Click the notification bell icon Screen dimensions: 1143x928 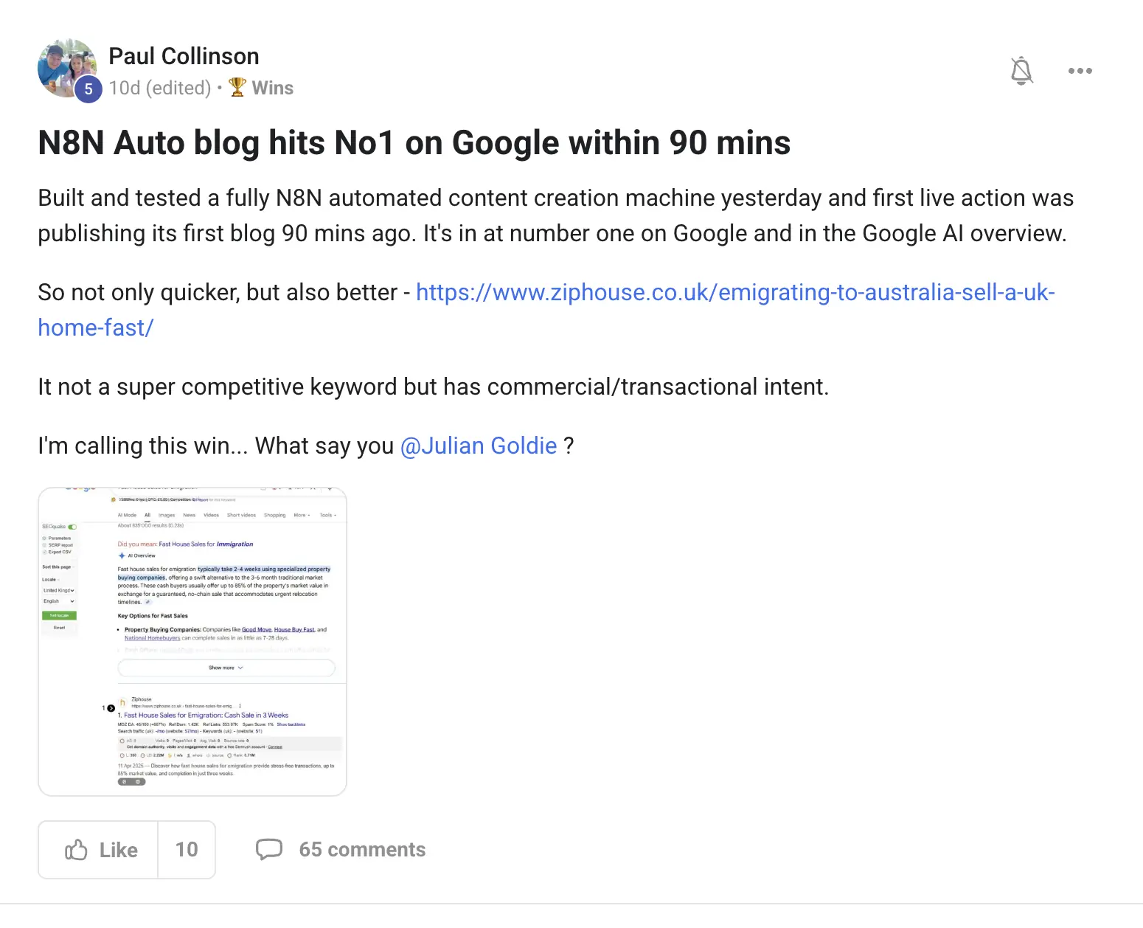(1021, 71)
